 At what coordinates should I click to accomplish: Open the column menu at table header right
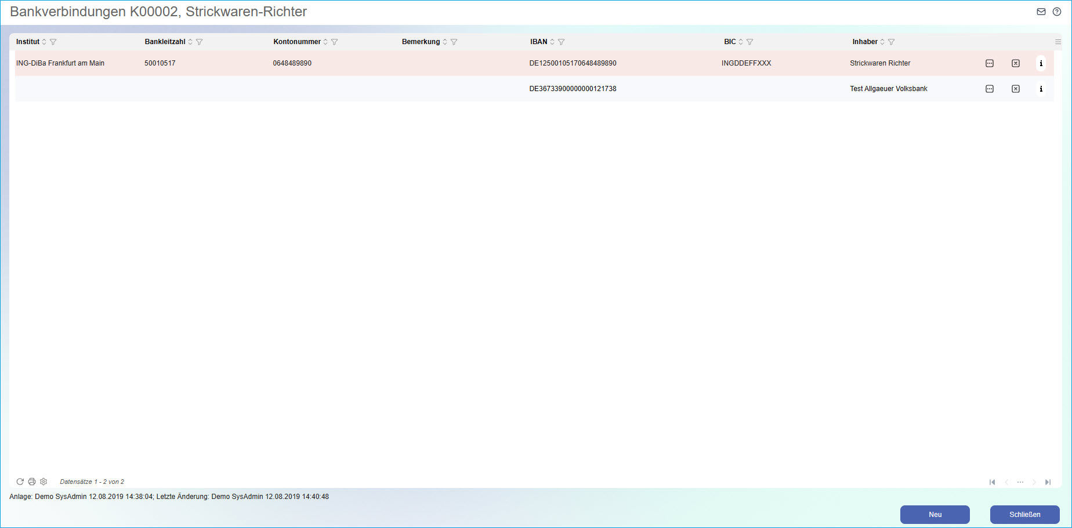click(1058, 42)
